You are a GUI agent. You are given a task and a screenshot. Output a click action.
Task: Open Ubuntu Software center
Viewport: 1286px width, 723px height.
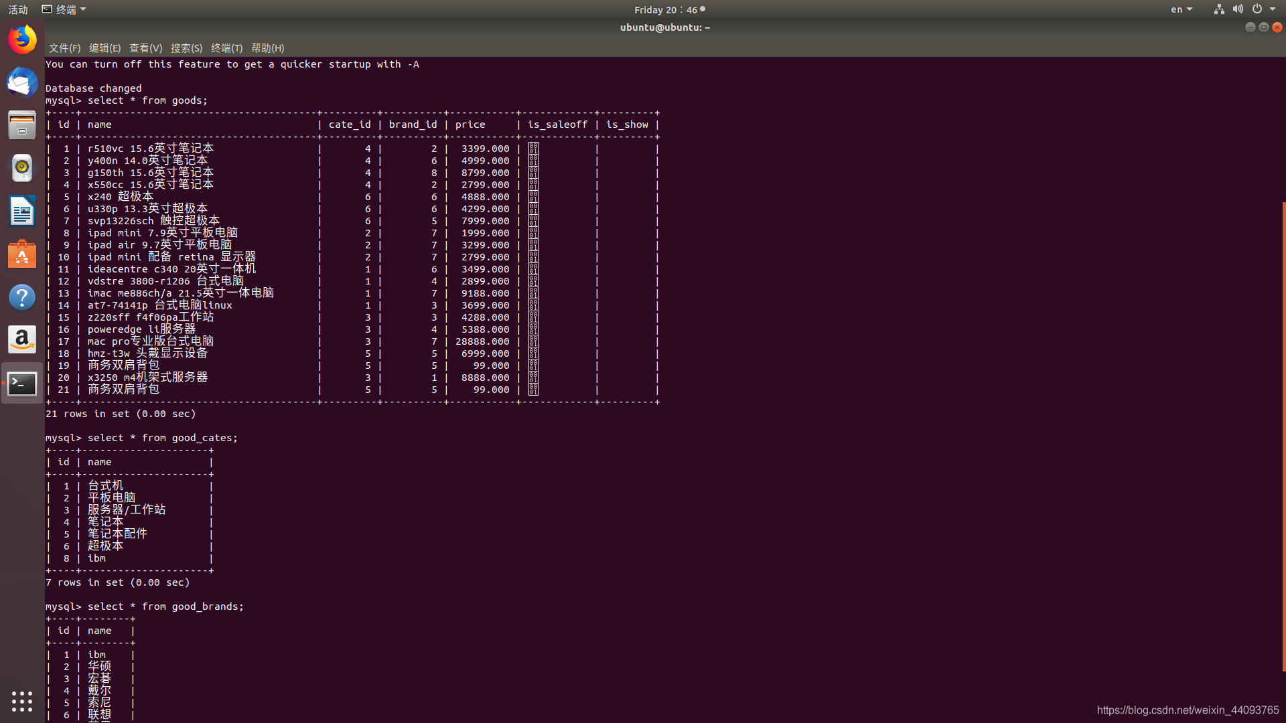click(x=22, y=254)
